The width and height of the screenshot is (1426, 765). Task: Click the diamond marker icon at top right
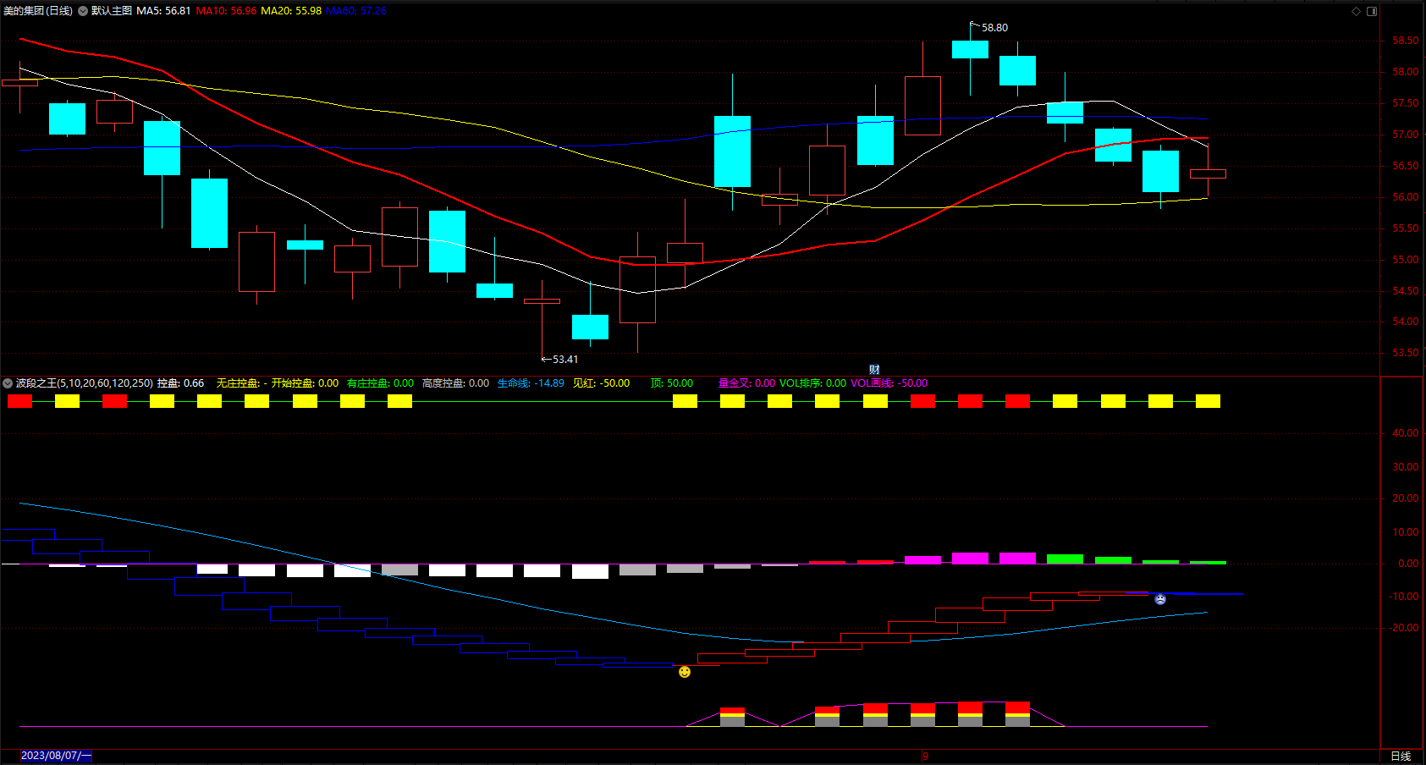click(x=1356, y=11)
